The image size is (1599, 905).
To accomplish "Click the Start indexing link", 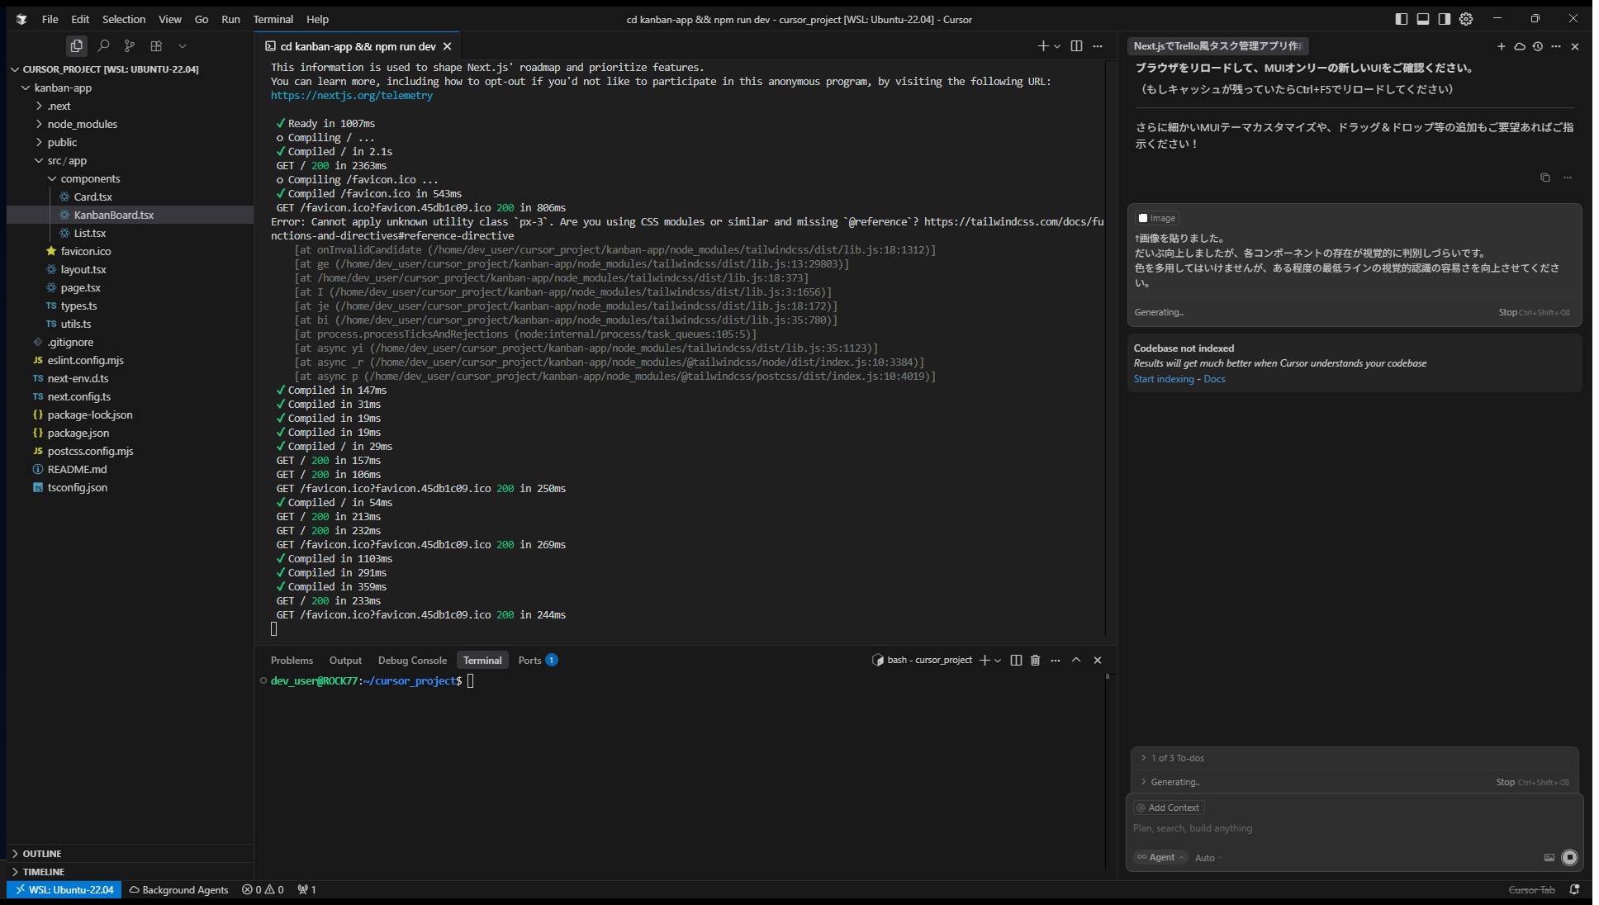I will coord(1163,379).
